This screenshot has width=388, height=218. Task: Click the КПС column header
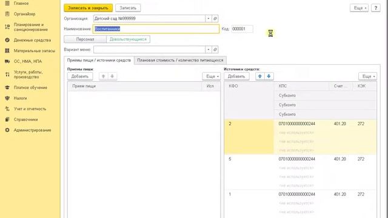pos(302,86)
